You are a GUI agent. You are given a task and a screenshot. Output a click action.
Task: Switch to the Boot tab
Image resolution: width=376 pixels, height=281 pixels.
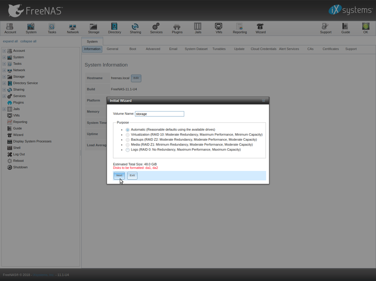click(x=133, y=49)
